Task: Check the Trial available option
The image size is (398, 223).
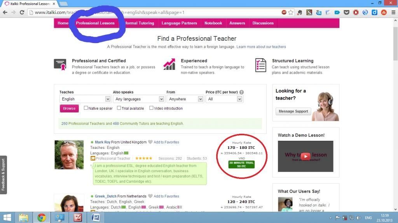Action: (x=119, y=108)
